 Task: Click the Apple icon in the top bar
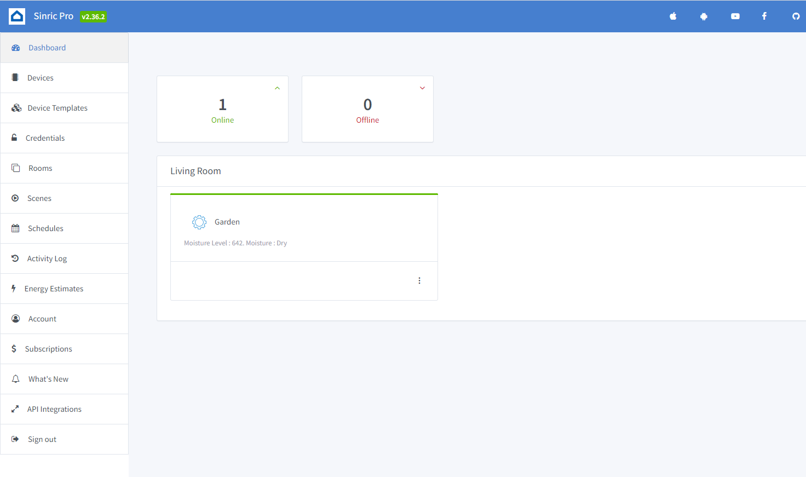coord(672,16)
